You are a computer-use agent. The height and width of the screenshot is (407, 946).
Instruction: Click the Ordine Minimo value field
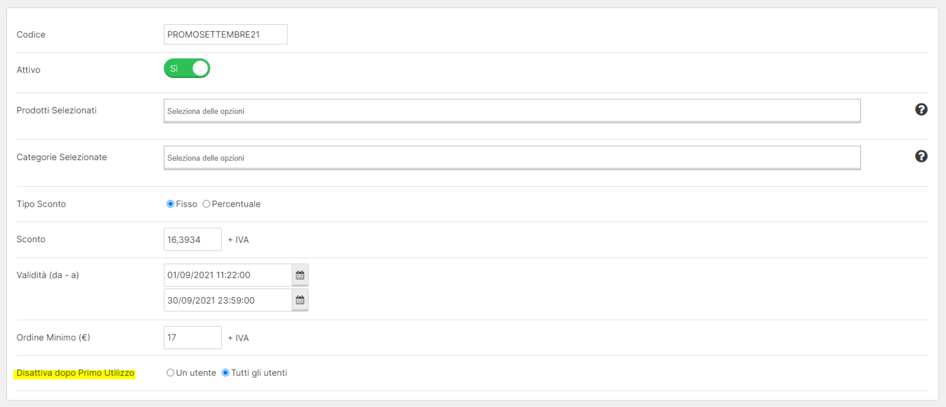point(193,337)
